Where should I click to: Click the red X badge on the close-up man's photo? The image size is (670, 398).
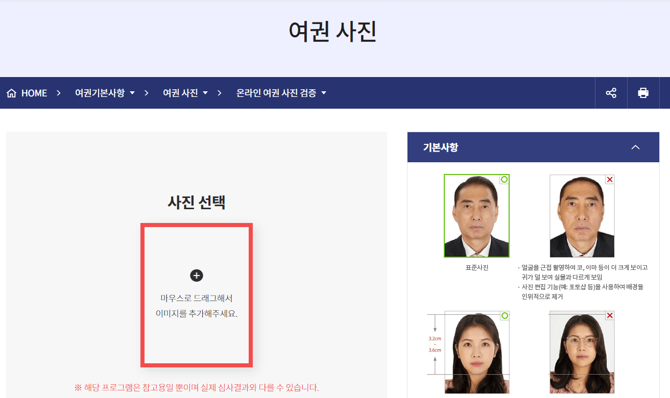pyautogui.click(x=609, y=179)
